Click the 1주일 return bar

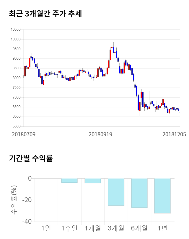point(69,181)
